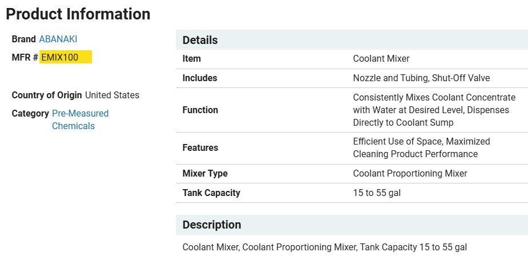Click the MFR # label
This screenshot has width=528, height=260.
coord(25,57)
